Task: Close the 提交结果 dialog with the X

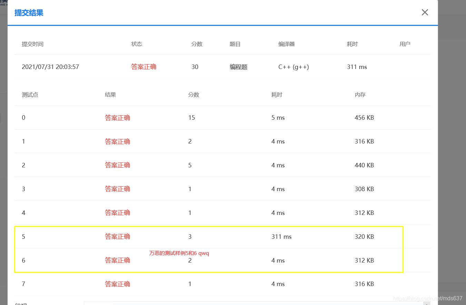Action: tap(425, 12)
